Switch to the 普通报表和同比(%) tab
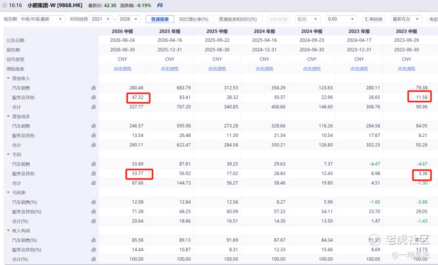The width and height of the screenshot is (438, 265). (237, 19)
